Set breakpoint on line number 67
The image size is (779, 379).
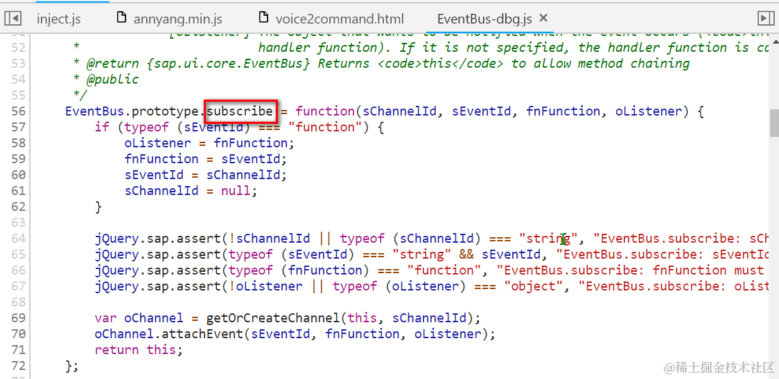point(18,286)
